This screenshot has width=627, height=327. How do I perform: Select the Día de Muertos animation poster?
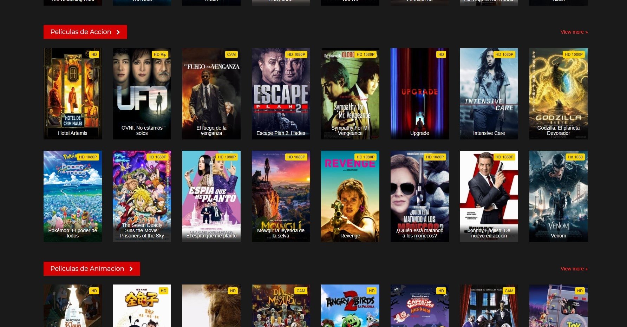pyautogui.click(x=281, y=306)
